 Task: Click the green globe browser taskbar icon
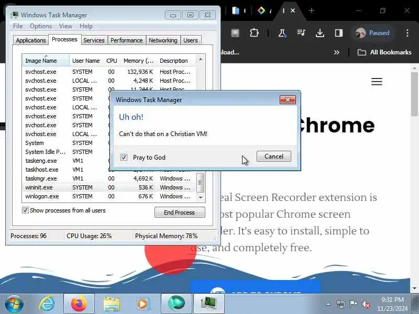tap(177, 304)
